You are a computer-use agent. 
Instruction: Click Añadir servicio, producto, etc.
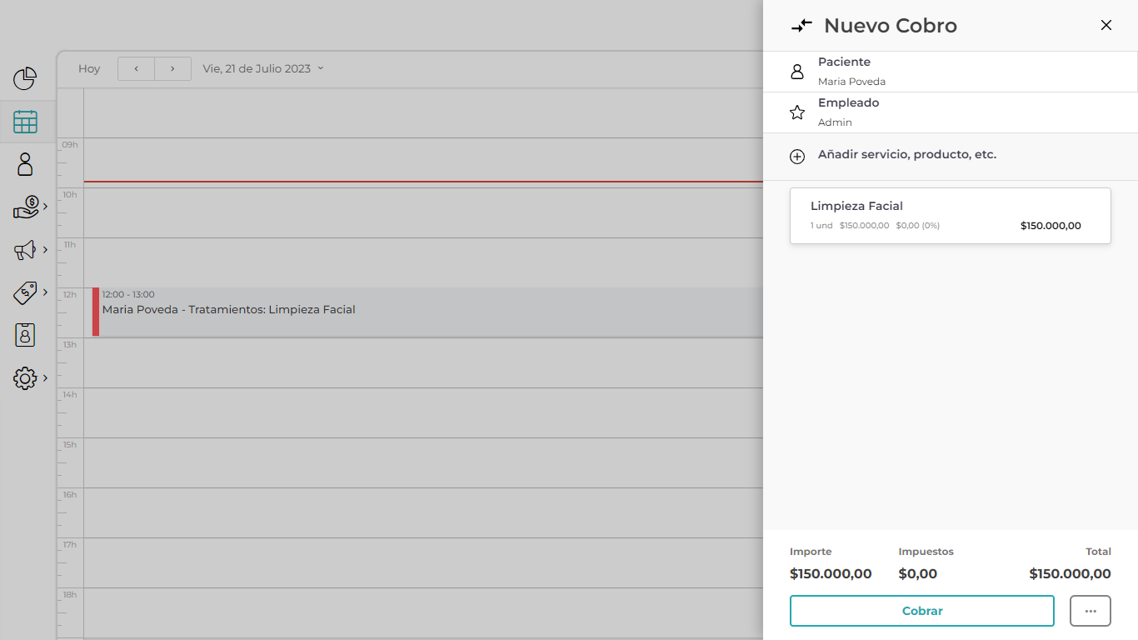click(x=907, y=154)
